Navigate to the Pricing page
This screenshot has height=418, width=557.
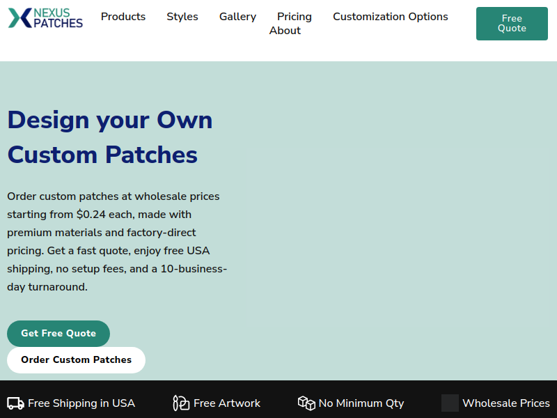295,17
